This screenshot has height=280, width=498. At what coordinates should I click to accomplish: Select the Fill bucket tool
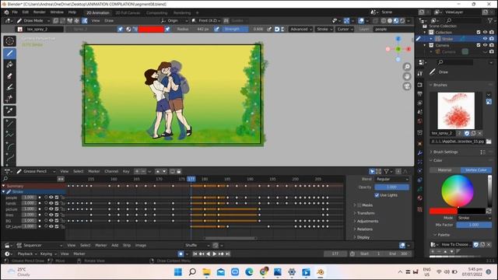[x=9, y=65]
